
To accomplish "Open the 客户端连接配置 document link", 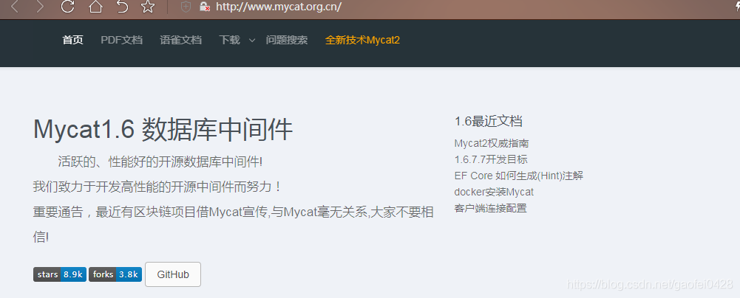I will tap(490, 208).
